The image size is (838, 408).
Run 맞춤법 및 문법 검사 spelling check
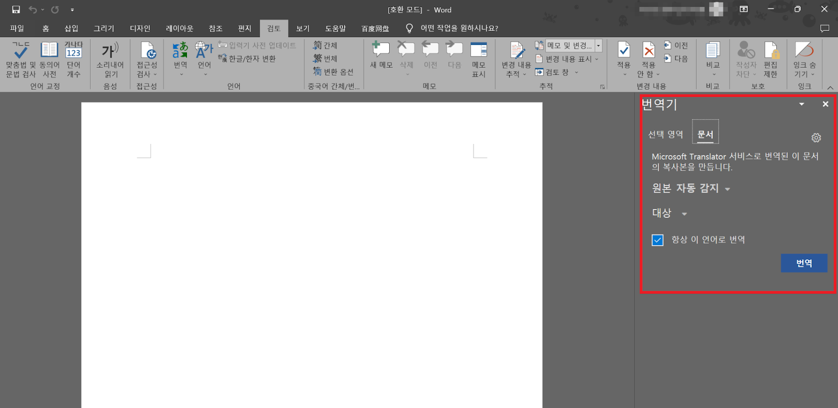(20, 60)
